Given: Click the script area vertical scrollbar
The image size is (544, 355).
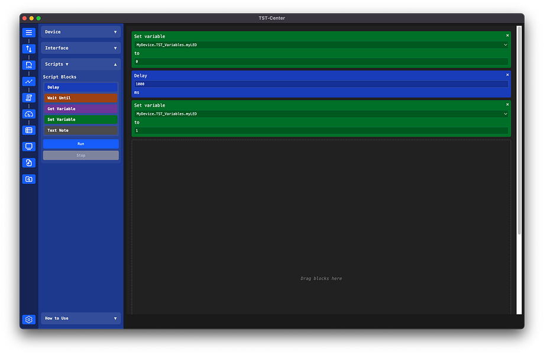Looking at the screenshot, I should (519, 130).
